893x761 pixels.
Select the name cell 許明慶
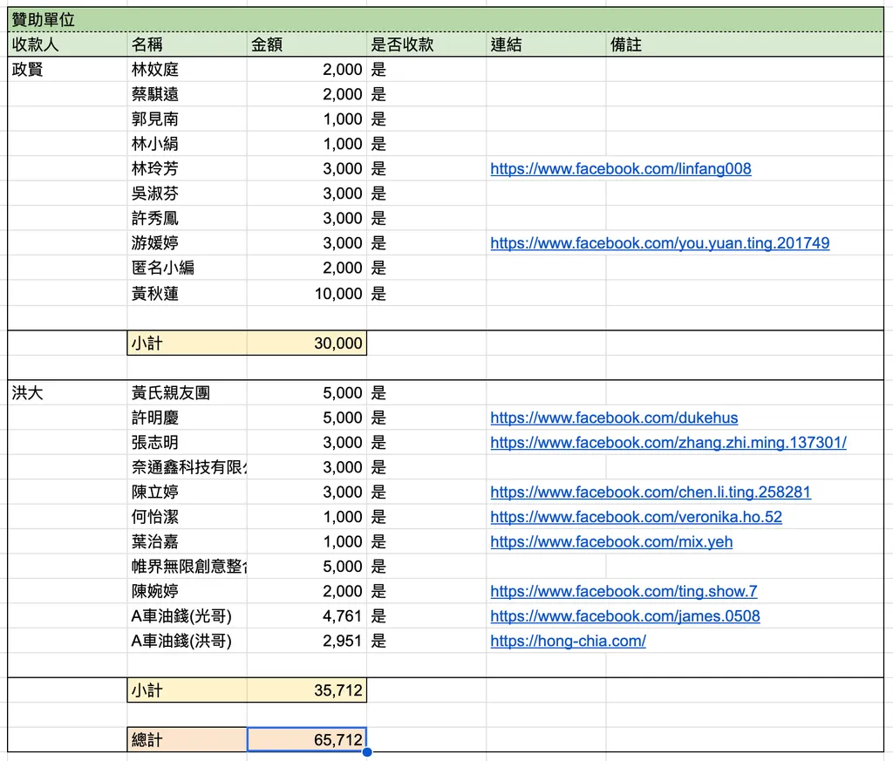pos(187,418)
